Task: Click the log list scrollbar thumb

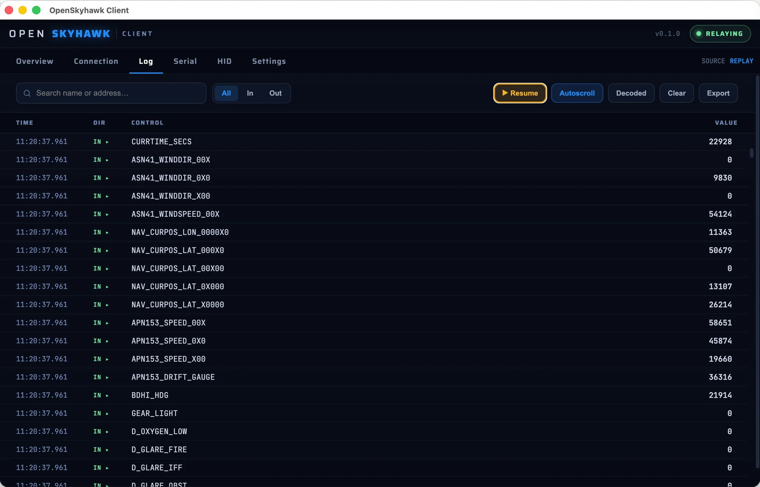Action: (752, 153)
